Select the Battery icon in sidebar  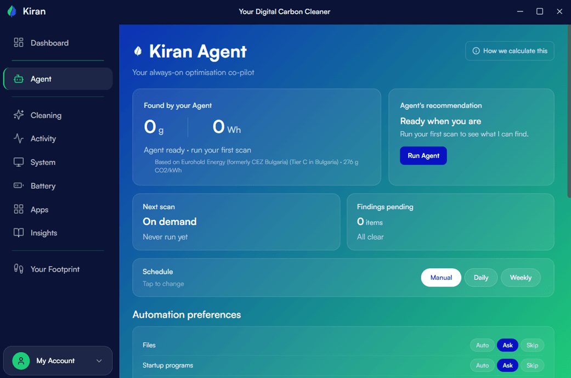coord(19,186)
